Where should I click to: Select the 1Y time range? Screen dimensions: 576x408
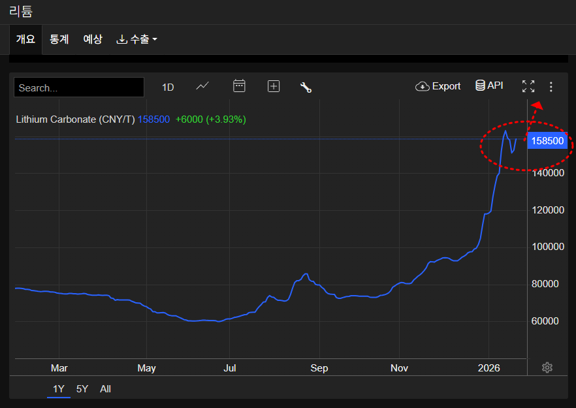tap(59, 389)
